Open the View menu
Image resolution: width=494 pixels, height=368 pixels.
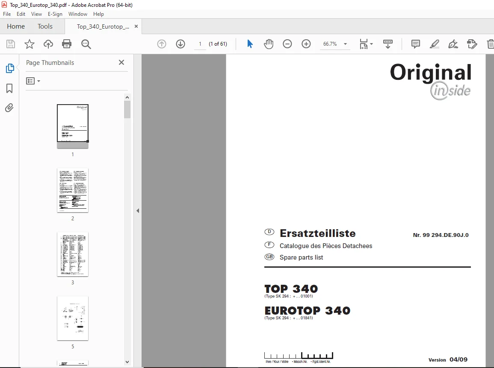36,14
